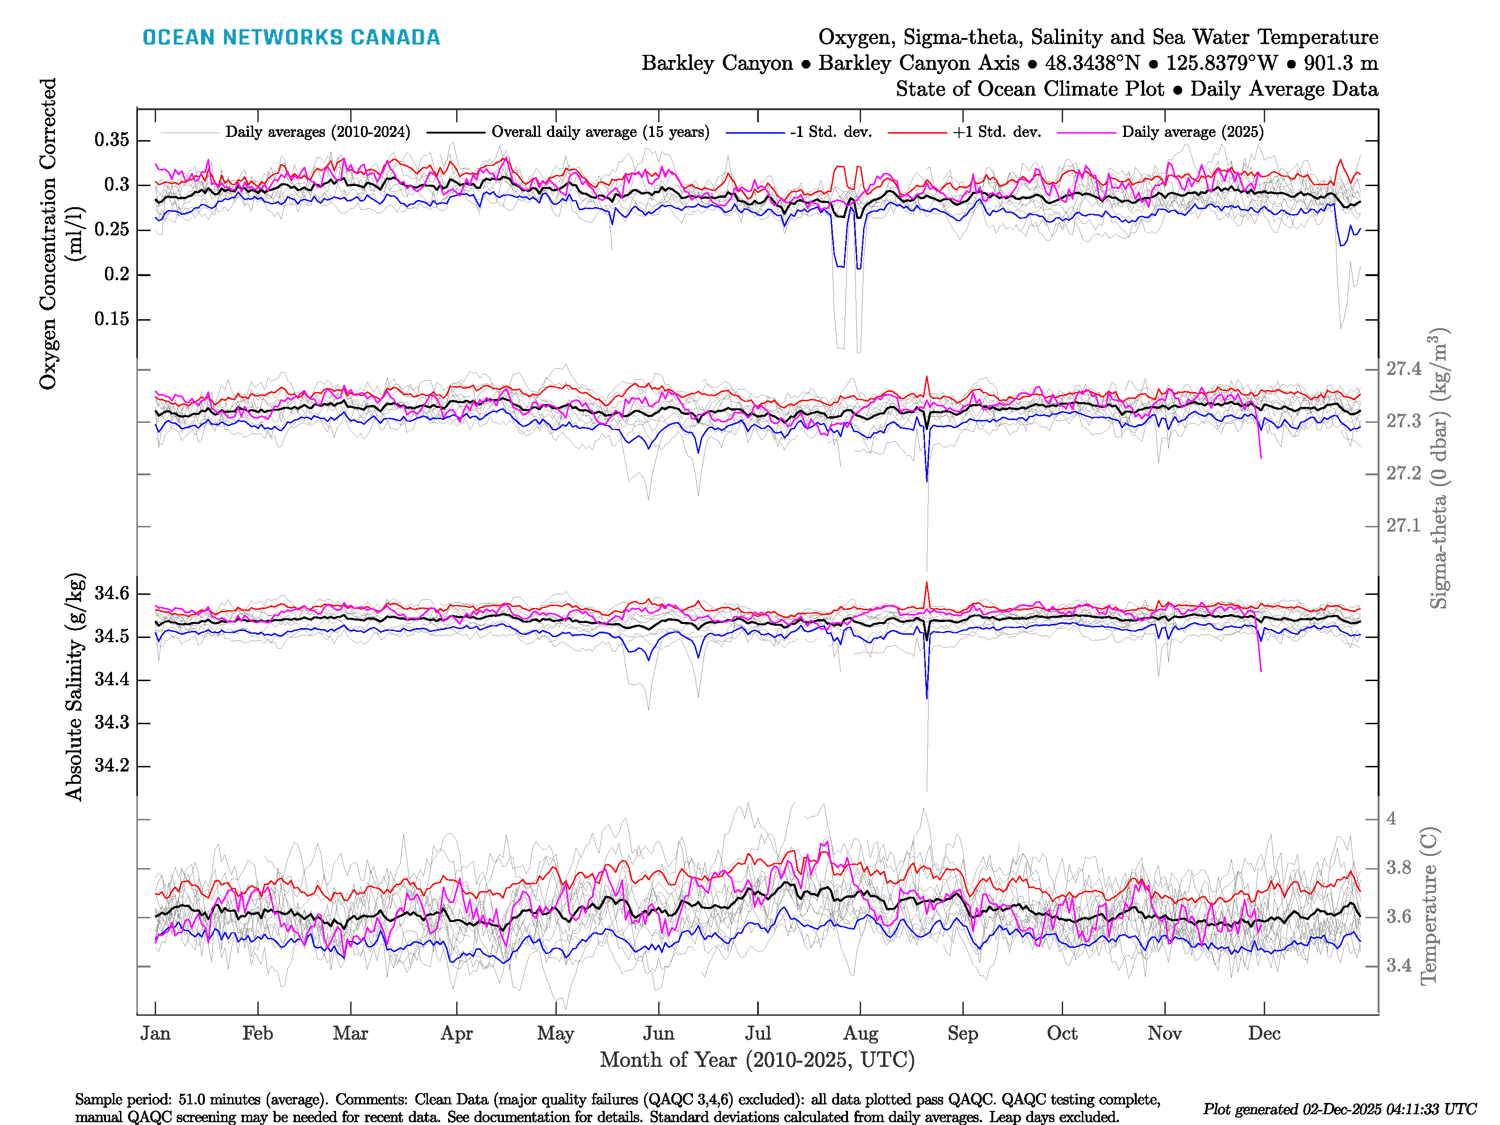Click the black Overall daily average legend line
Viewport: 1500px width, 1125px height.
(456, 133)
